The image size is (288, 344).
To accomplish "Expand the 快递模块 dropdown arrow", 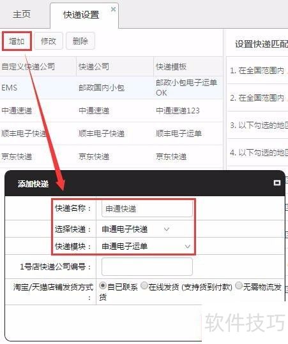I will pyautogui.click(x=187, y=247).
